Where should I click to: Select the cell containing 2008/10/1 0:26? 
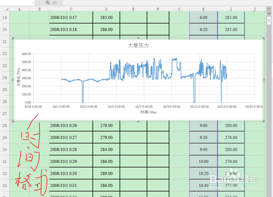(x=71, y=125)
